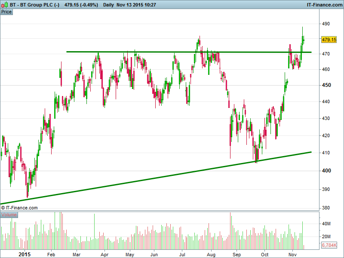This screenshot has height=258, width=344.
Task: Click the 490 level on price axis
Action: click(x=326, y=24)
